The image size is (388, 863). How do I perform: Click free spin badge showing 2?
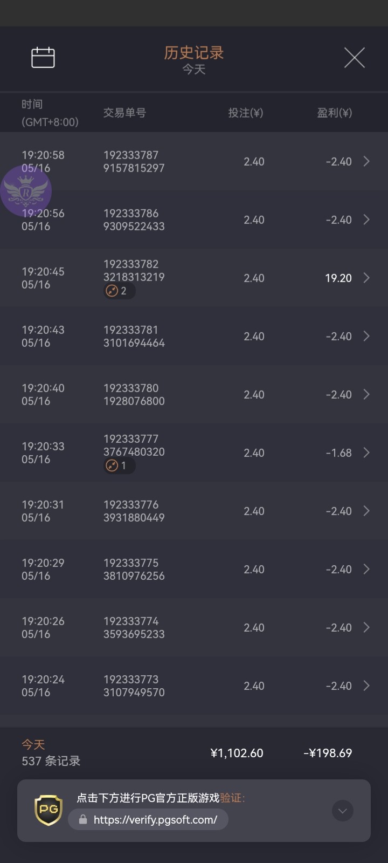coord(119,291)
